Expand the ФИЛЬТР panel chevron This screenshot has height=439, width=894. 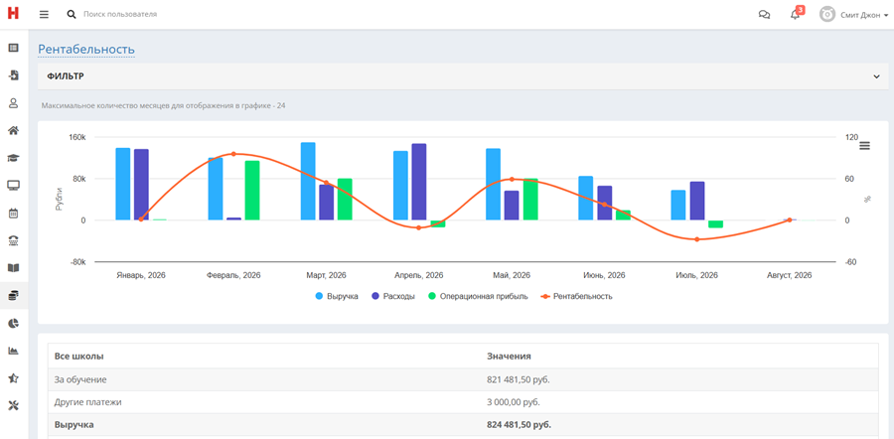(x=877, y=76)
